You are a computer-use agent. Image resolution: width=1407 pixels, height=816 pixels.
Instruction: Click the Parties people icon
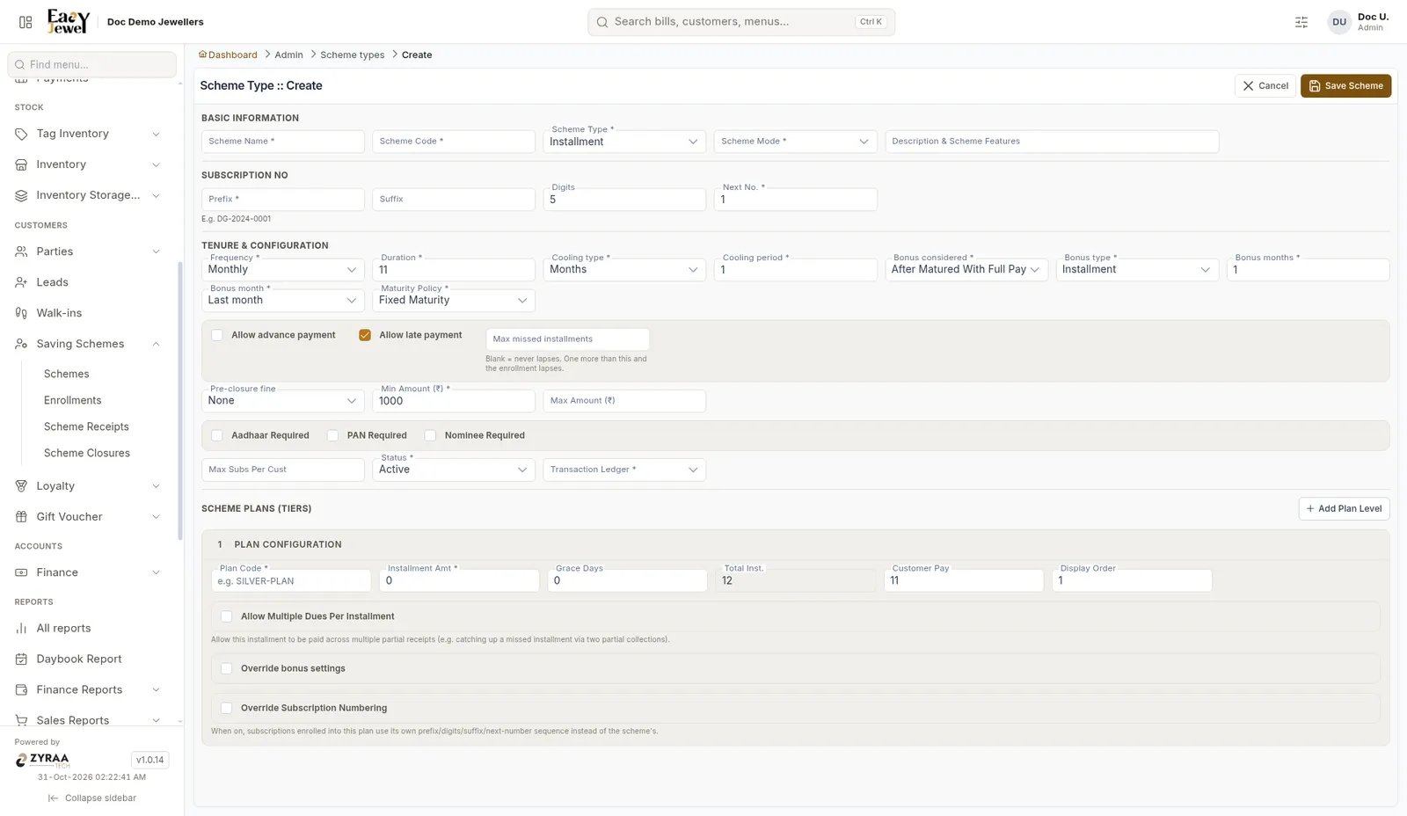coord(21,251)
